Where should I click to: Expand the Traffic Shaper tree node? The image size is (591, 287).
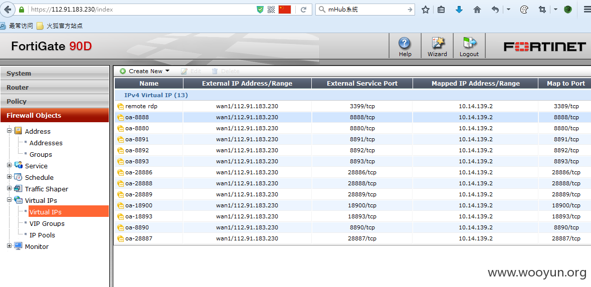click(9, 188)
